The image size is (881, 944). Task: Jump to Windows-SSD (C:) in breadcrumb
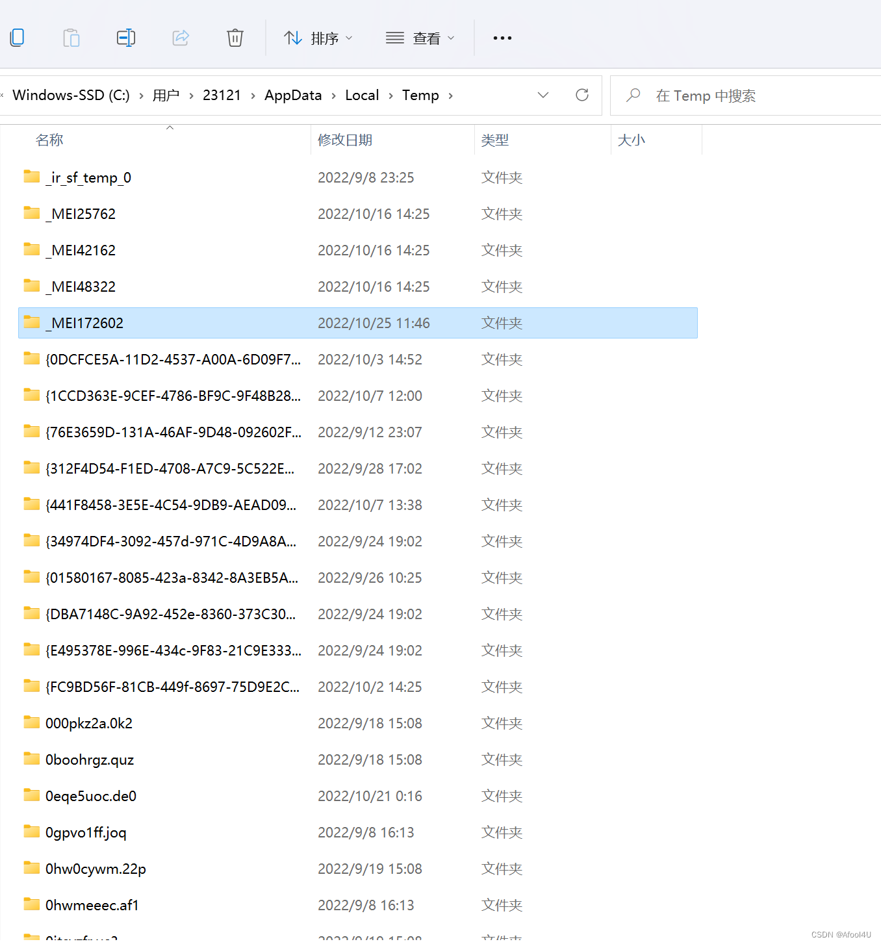click(x=71, y=96)
